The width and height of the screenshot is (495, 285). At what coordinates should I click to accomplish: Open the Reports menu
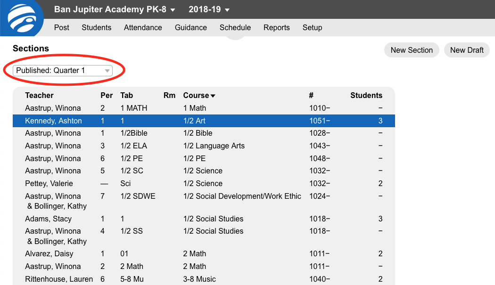coord(277,28)
